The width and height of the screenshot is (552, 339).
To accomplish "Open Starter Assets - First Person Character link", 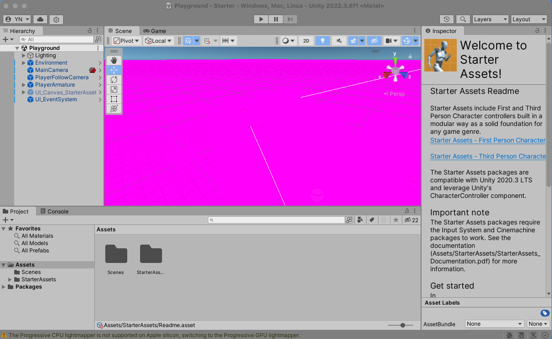I will tap(487, 140).
